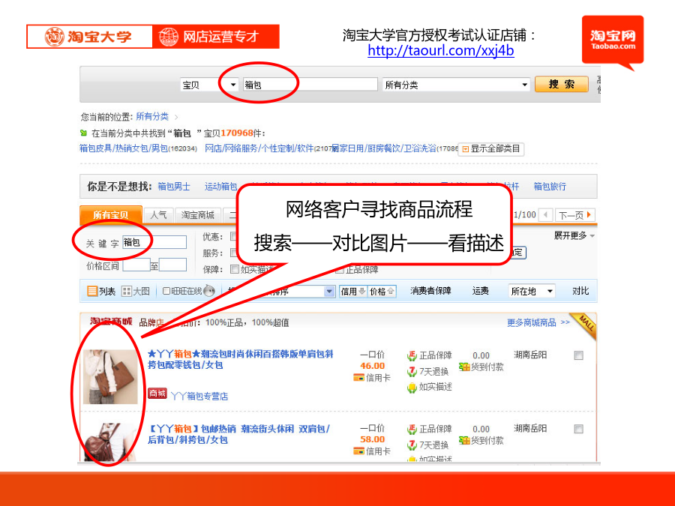Select the 所有宝贝 tab

click(x=109, y=215)
